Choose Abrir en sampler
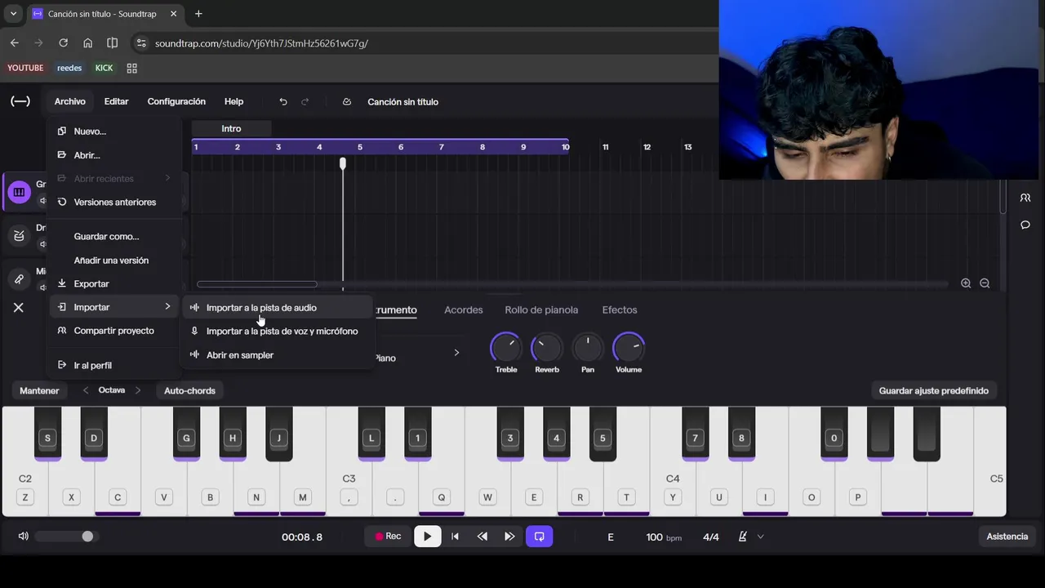1045x588 pixels. coord(276,355)
